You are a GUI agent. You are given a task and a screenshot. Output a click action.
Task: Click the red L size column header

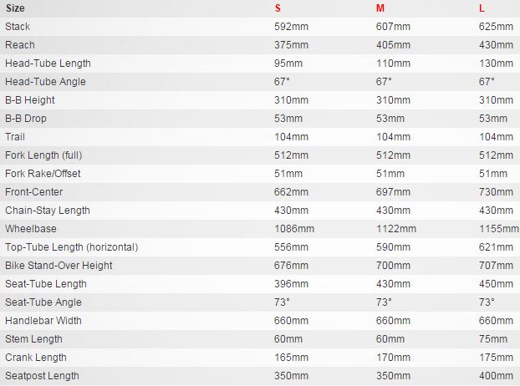click(481, 8)
